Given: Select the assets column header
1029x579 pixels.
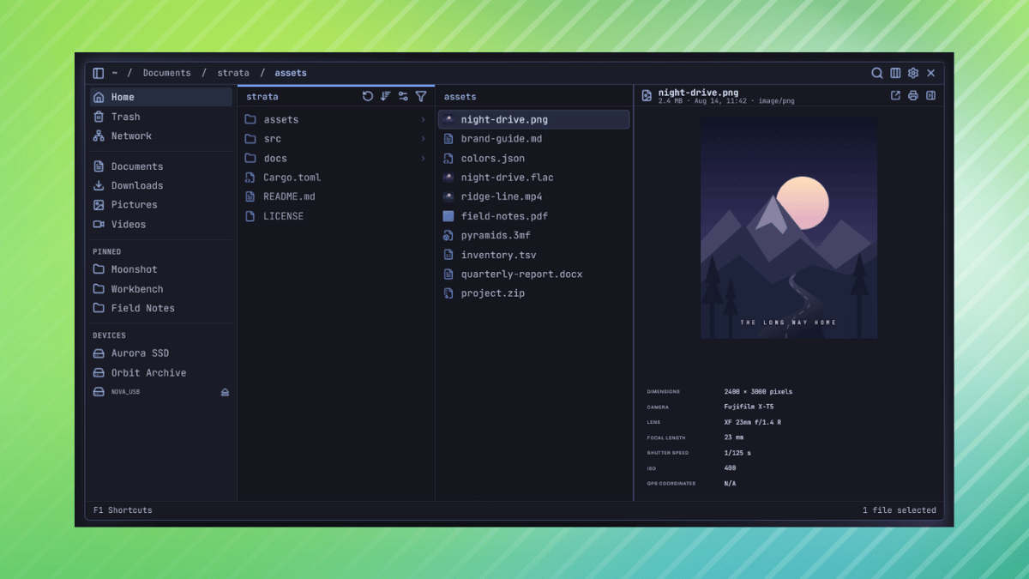Looking at the screenshot, I should (x=460, y=97).
